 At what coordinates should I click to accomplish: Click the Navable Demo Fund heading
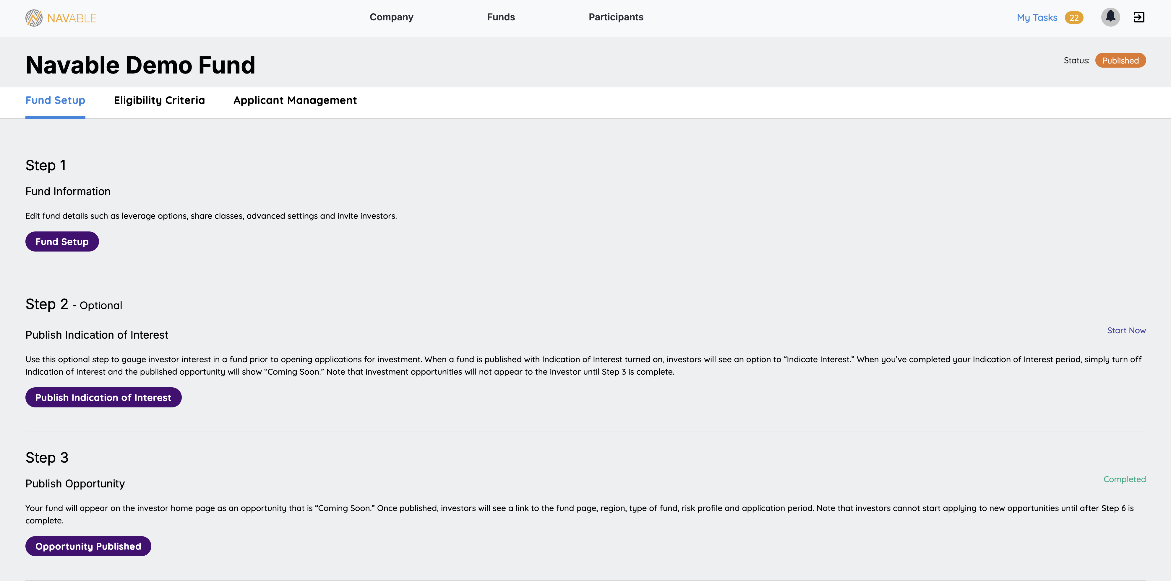coord(140,65)
